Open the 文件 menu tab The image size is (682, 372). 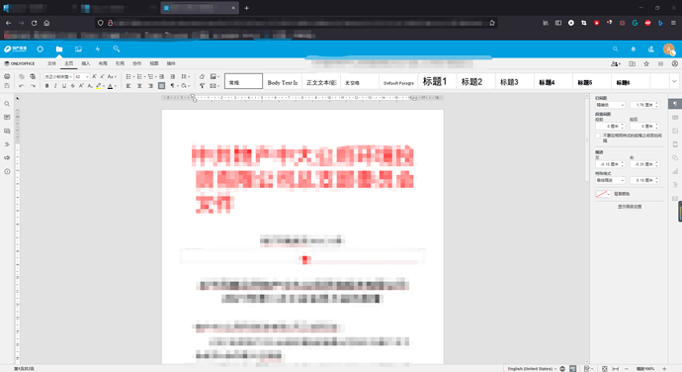[x=51, y=63]
